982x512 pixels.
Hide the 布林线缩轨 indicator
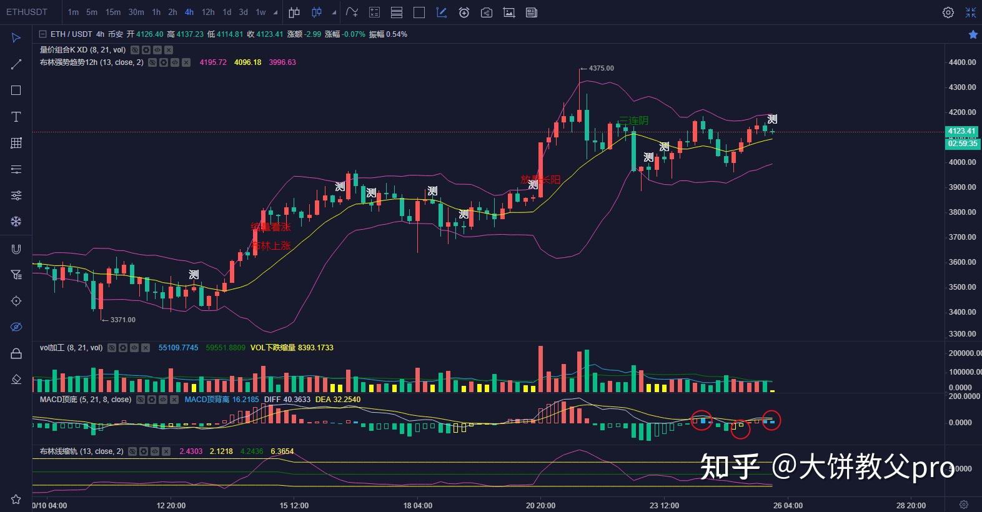point(132,451)
